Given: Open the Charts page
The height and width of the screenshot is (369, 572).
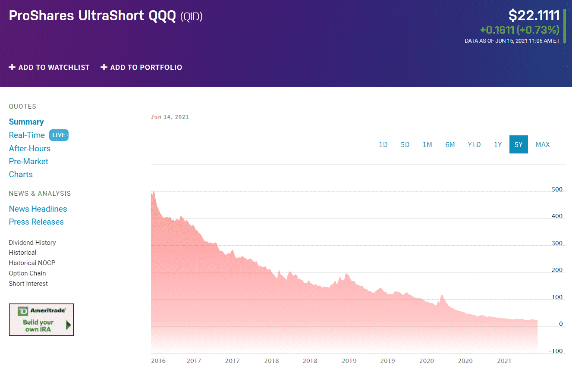Looking at the screenshot, I should click(21, 174).
